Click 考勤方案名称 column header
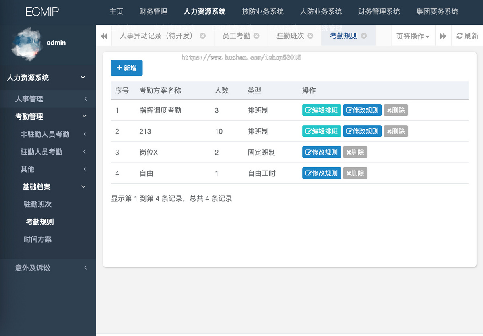The width and height of the screenshot is (483, 336). tap(160, 91)
